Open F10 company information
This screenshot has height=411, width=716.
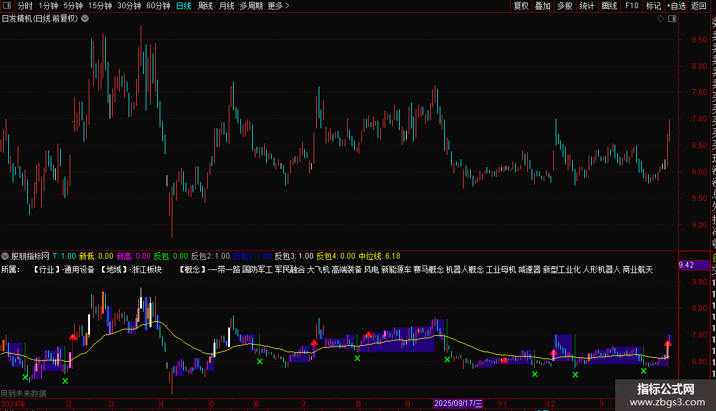tap(632, 6)
